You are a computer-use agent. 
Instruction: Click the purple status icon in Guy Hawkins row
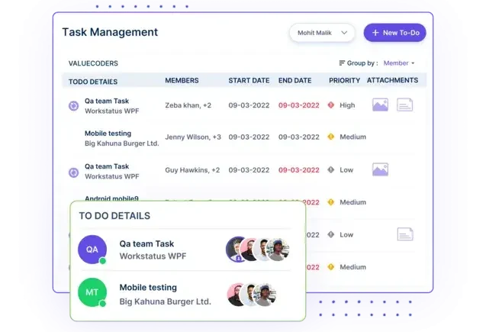click(74, 172)
